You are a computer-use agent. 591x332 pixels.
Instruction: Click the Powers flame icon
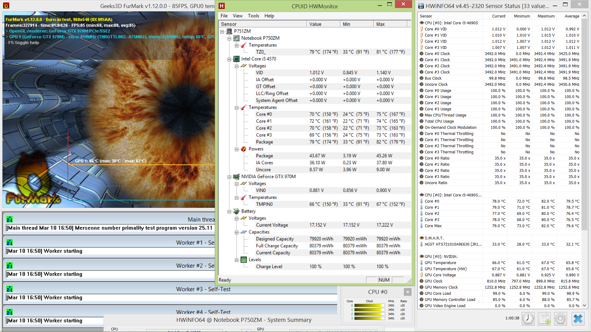click(243, 149)
